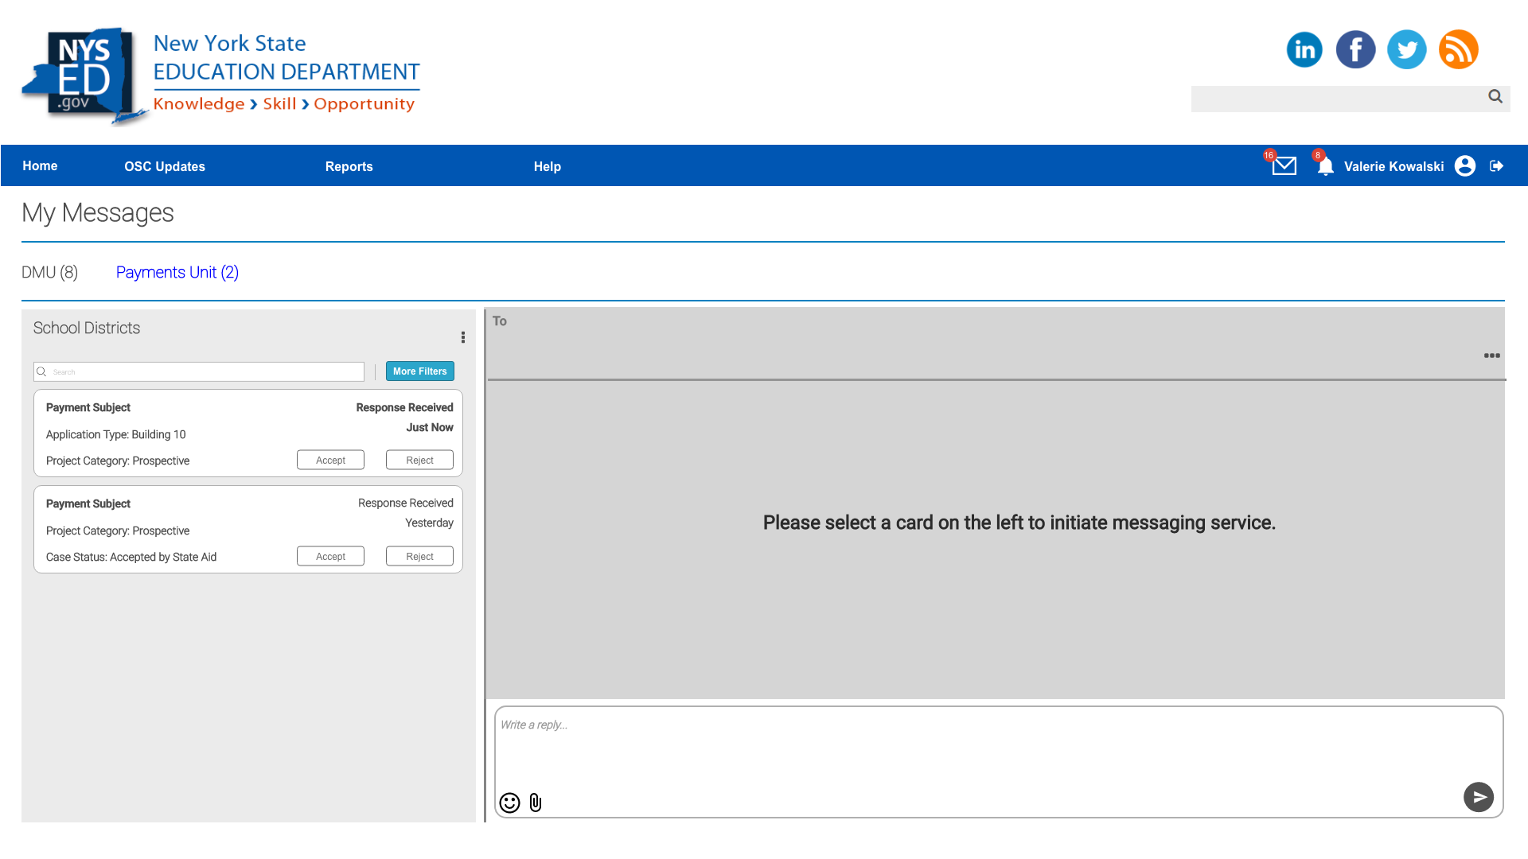The image size is (1528, 859).
Task: Click the logout arrow icon
Action: 1496,165
